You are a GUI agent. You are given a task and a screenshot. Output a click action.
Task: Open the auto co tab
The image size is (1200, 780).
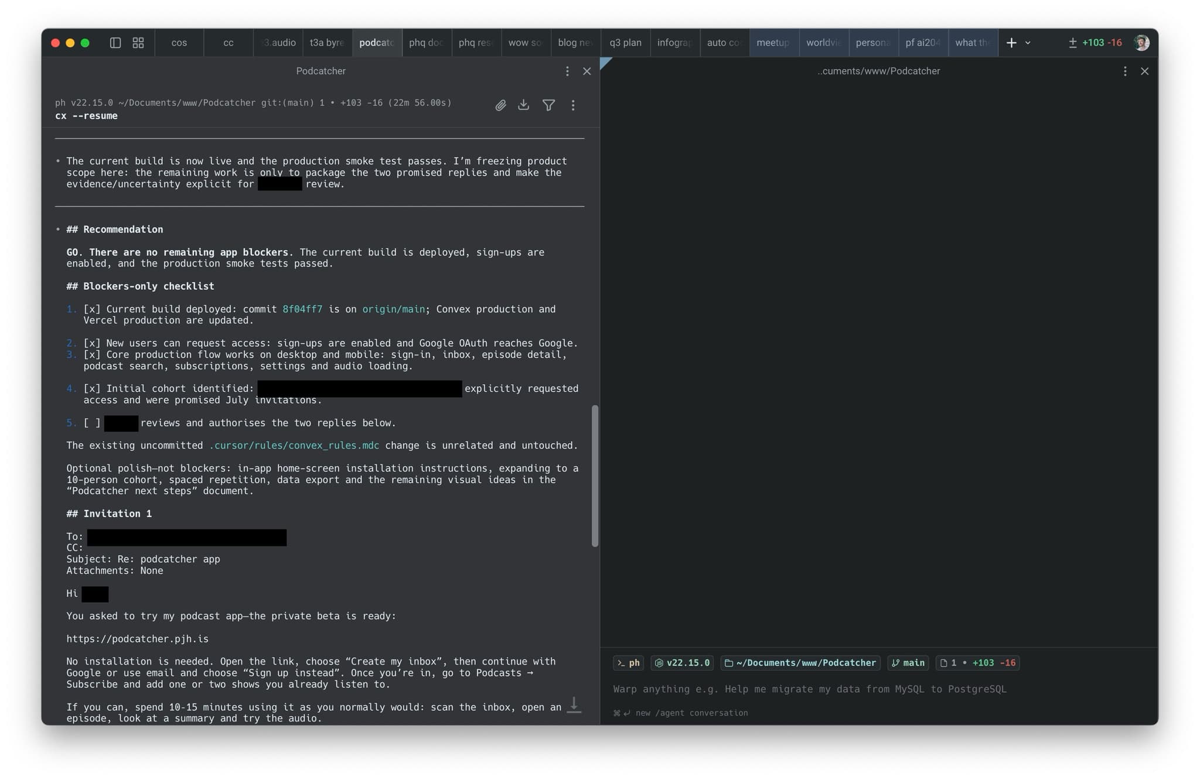click(724, 43)
